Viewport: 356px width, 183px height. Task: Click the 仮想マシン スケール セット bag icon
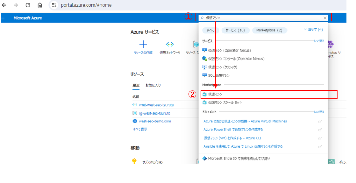tap(204, 103)
